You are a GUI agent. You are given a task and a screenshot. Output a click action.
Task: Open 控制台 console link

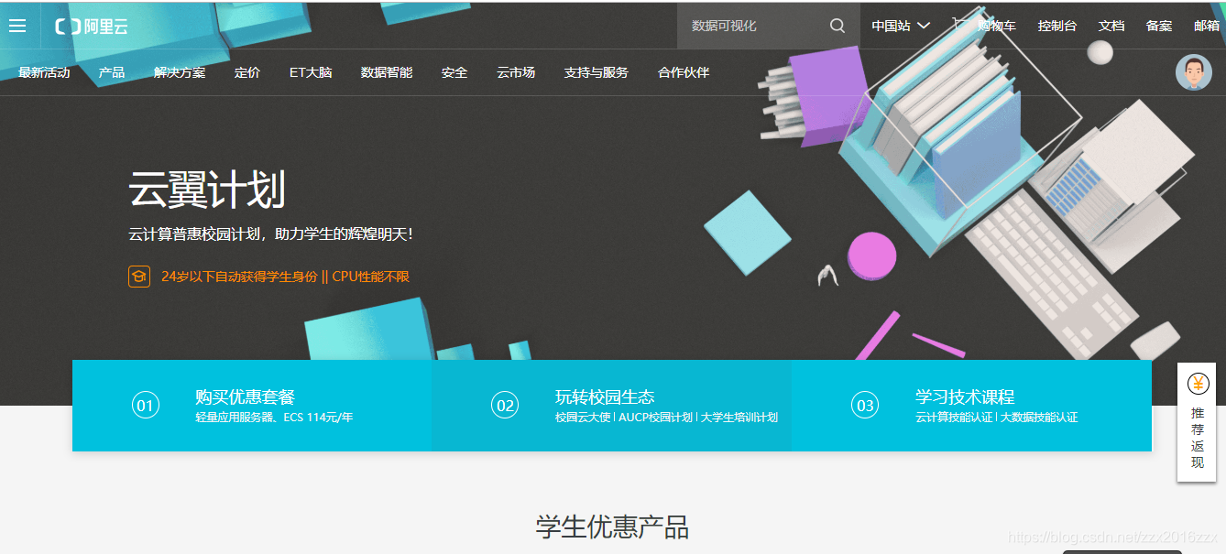click(1057, 26)
